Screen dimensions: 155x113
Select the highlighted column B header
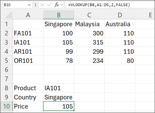coord(59,15)
